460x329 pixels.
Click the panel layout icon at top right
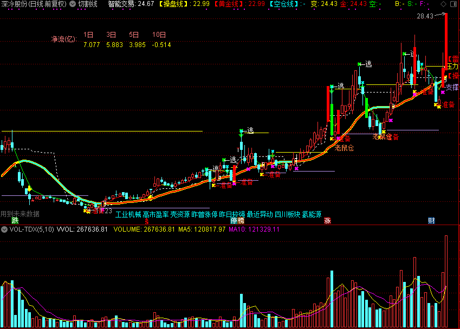point(454,4)
